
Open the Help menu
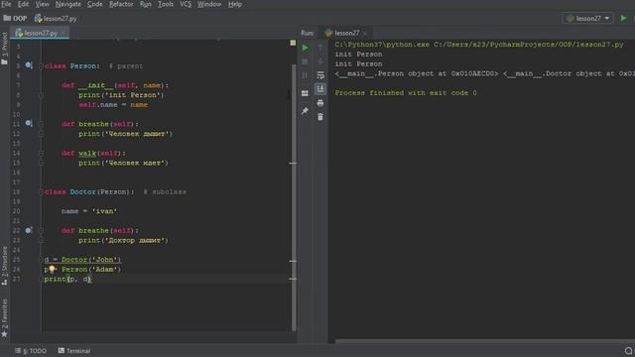coord(235,4)
